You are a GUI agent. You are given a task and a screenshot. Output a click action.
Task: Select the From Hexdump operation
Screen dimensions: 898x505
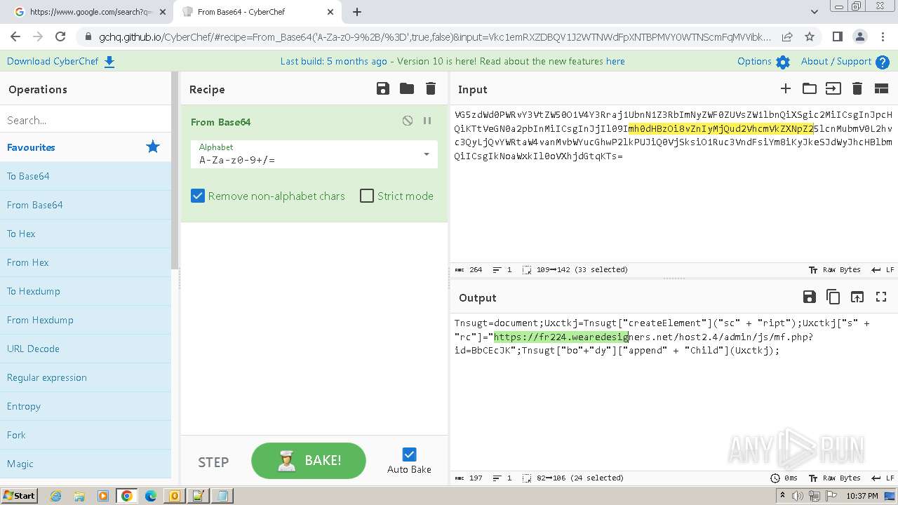click(86, 320)
